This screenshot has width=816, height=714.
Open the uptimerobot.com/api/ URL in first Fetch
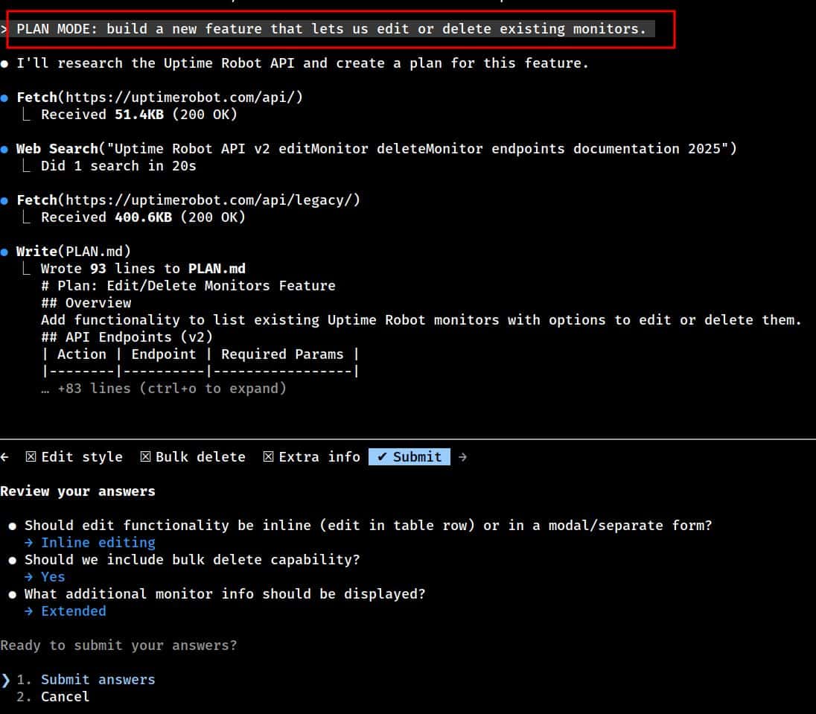(184, 98)
